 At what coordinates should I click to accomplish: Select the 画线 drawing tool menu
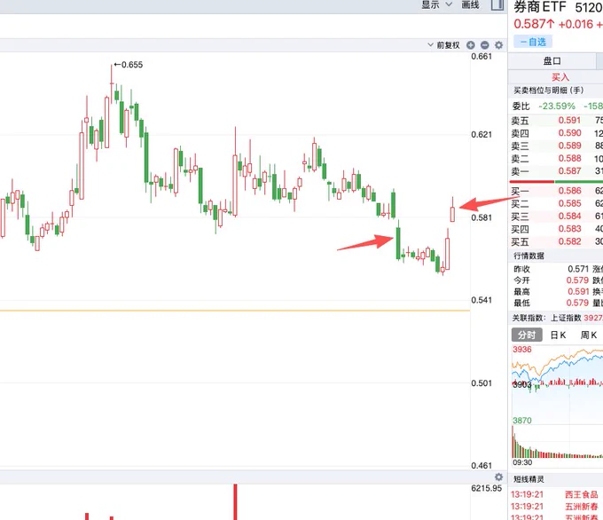point(470,4)
